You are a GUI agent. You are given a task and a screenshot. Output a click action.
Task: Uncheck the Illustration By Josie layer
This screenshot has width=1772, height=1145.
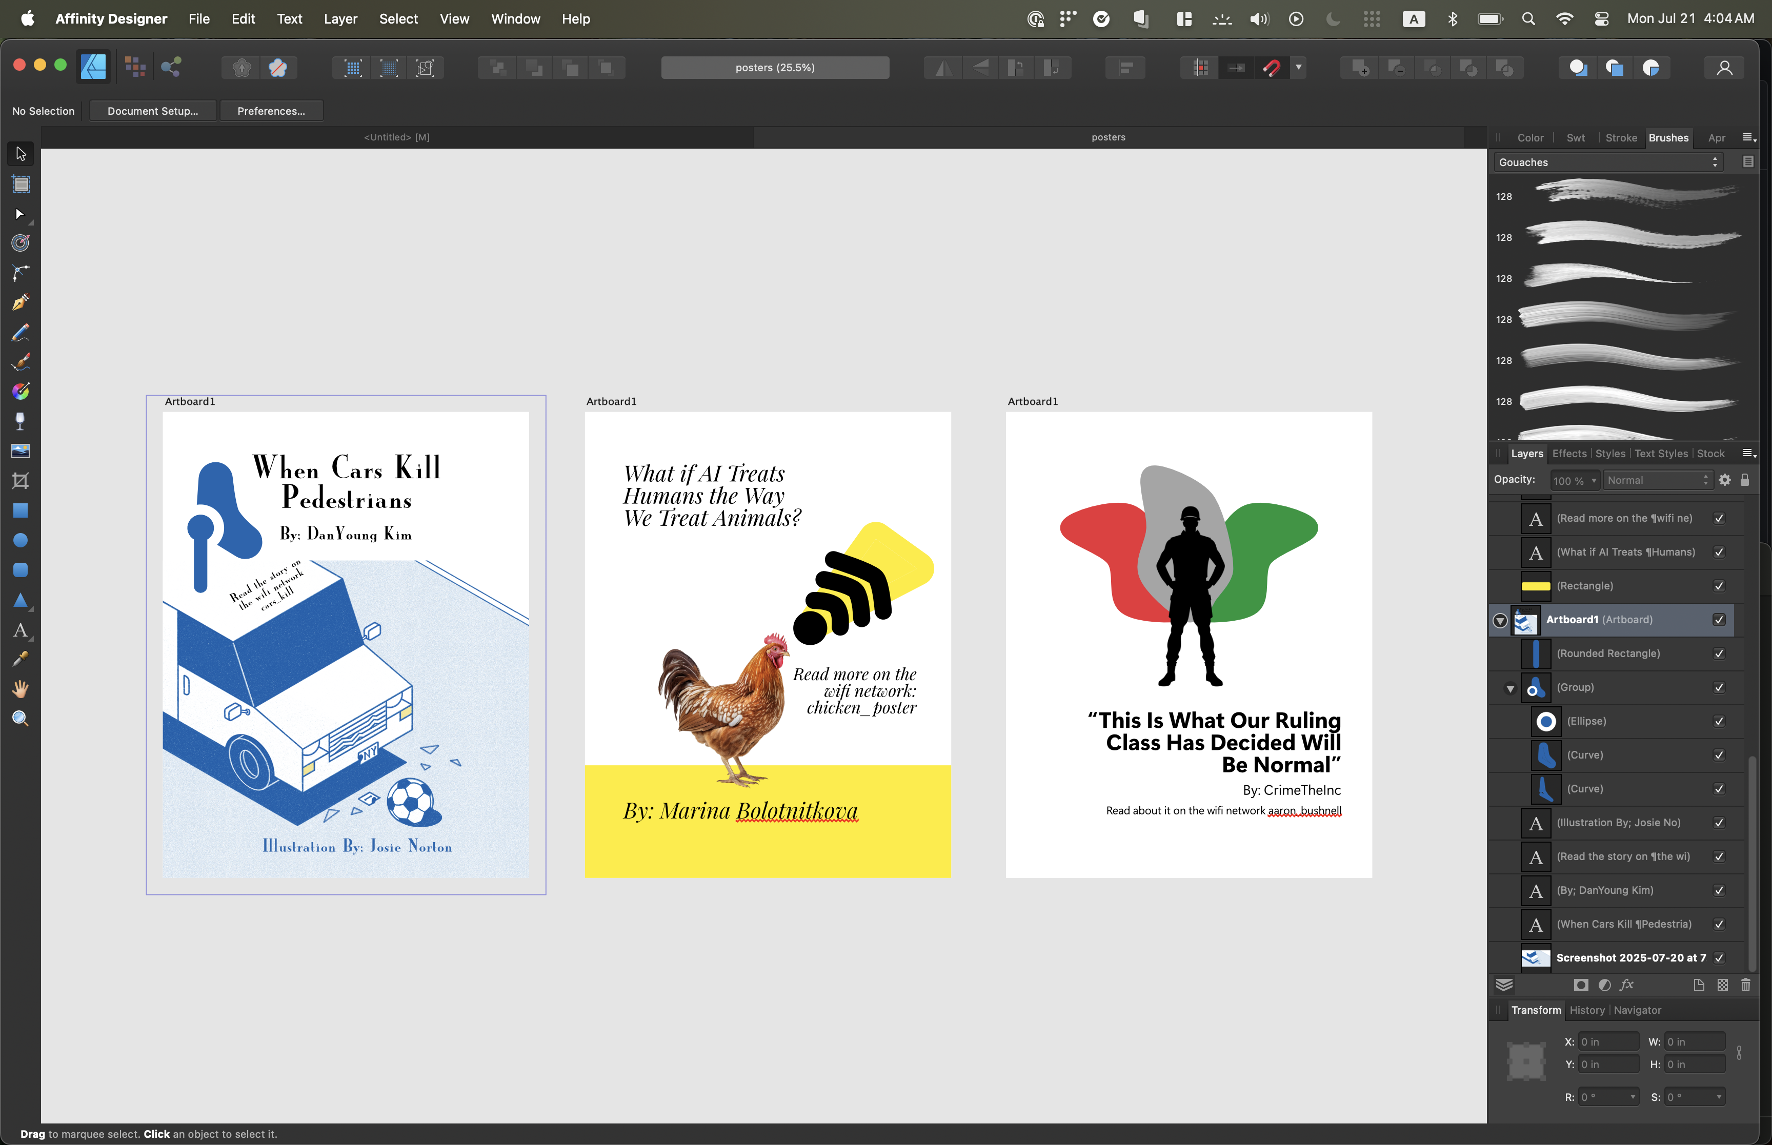click(x=1719, y=822)
